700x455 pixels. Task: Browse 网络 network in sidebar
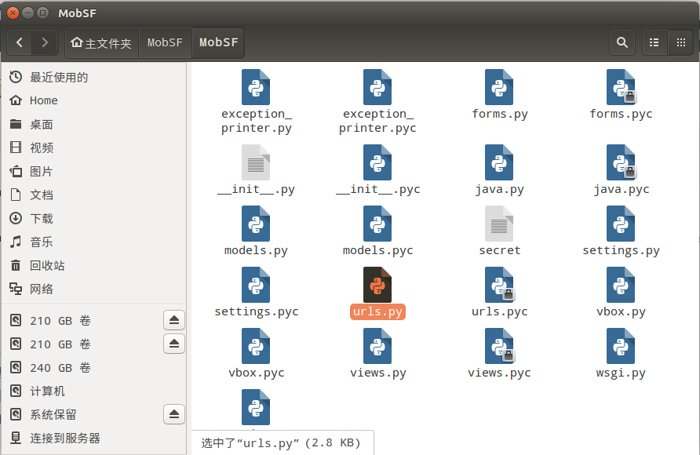pos(93,289)
